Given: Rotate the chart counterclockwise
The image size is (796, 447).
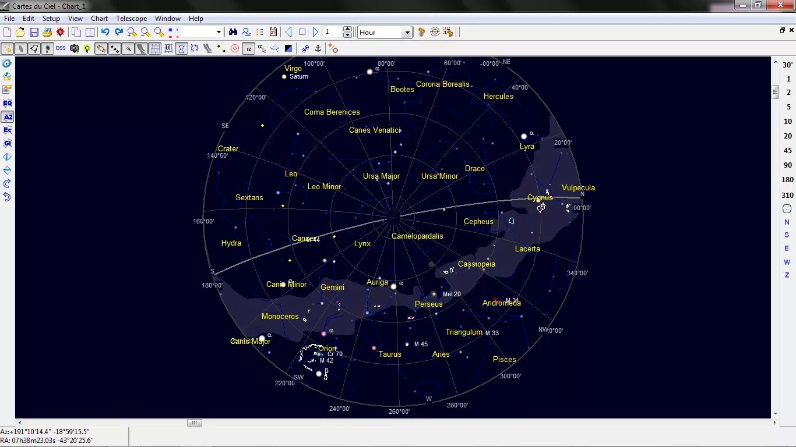Looking at the screenshot, I should [x=8, y=197].
